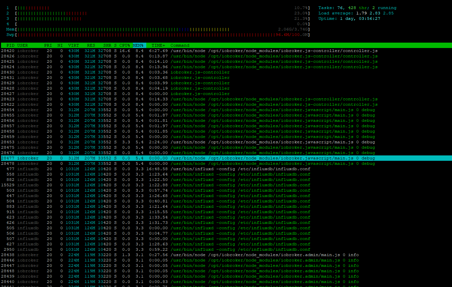Select influxd row with TIME+ 16:48.58
452x287 pixels.
point(226,169)
